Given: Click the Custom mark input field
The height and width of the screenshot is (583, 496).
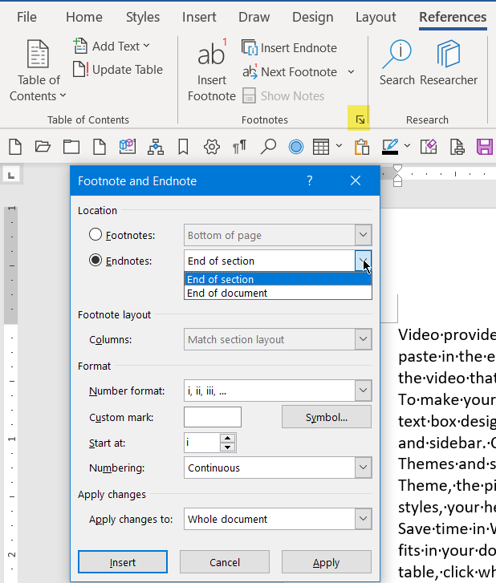Looking at the screenshot, I should (x=213, y=417).
